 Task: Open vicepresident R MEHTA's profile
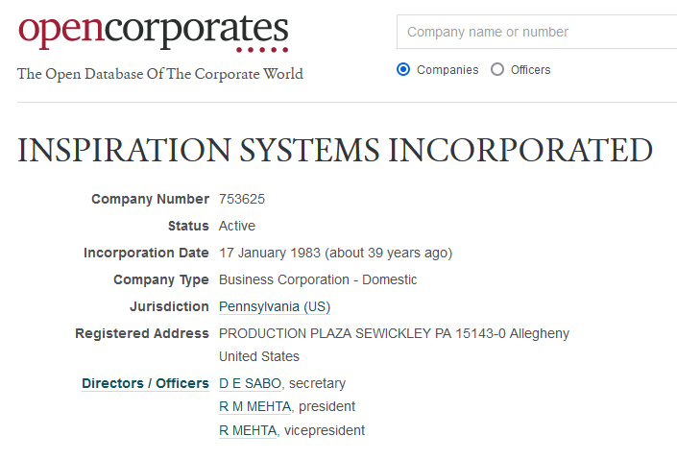[x=248, y=430]
